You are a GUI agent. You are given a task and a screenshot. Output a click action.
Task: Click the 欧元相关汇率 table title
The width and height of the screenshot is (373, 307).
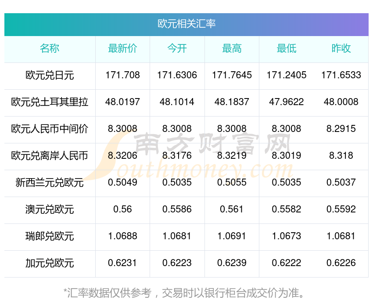click(x=186, y=24)
